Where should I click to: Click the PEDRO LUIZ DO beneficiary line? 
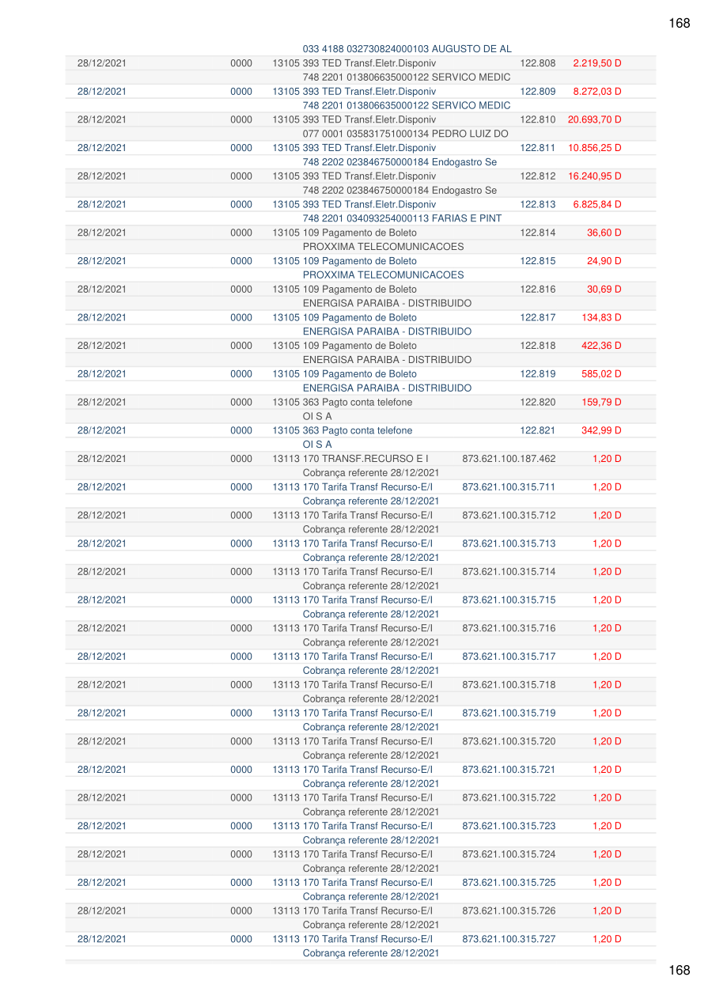click(405, 134)
